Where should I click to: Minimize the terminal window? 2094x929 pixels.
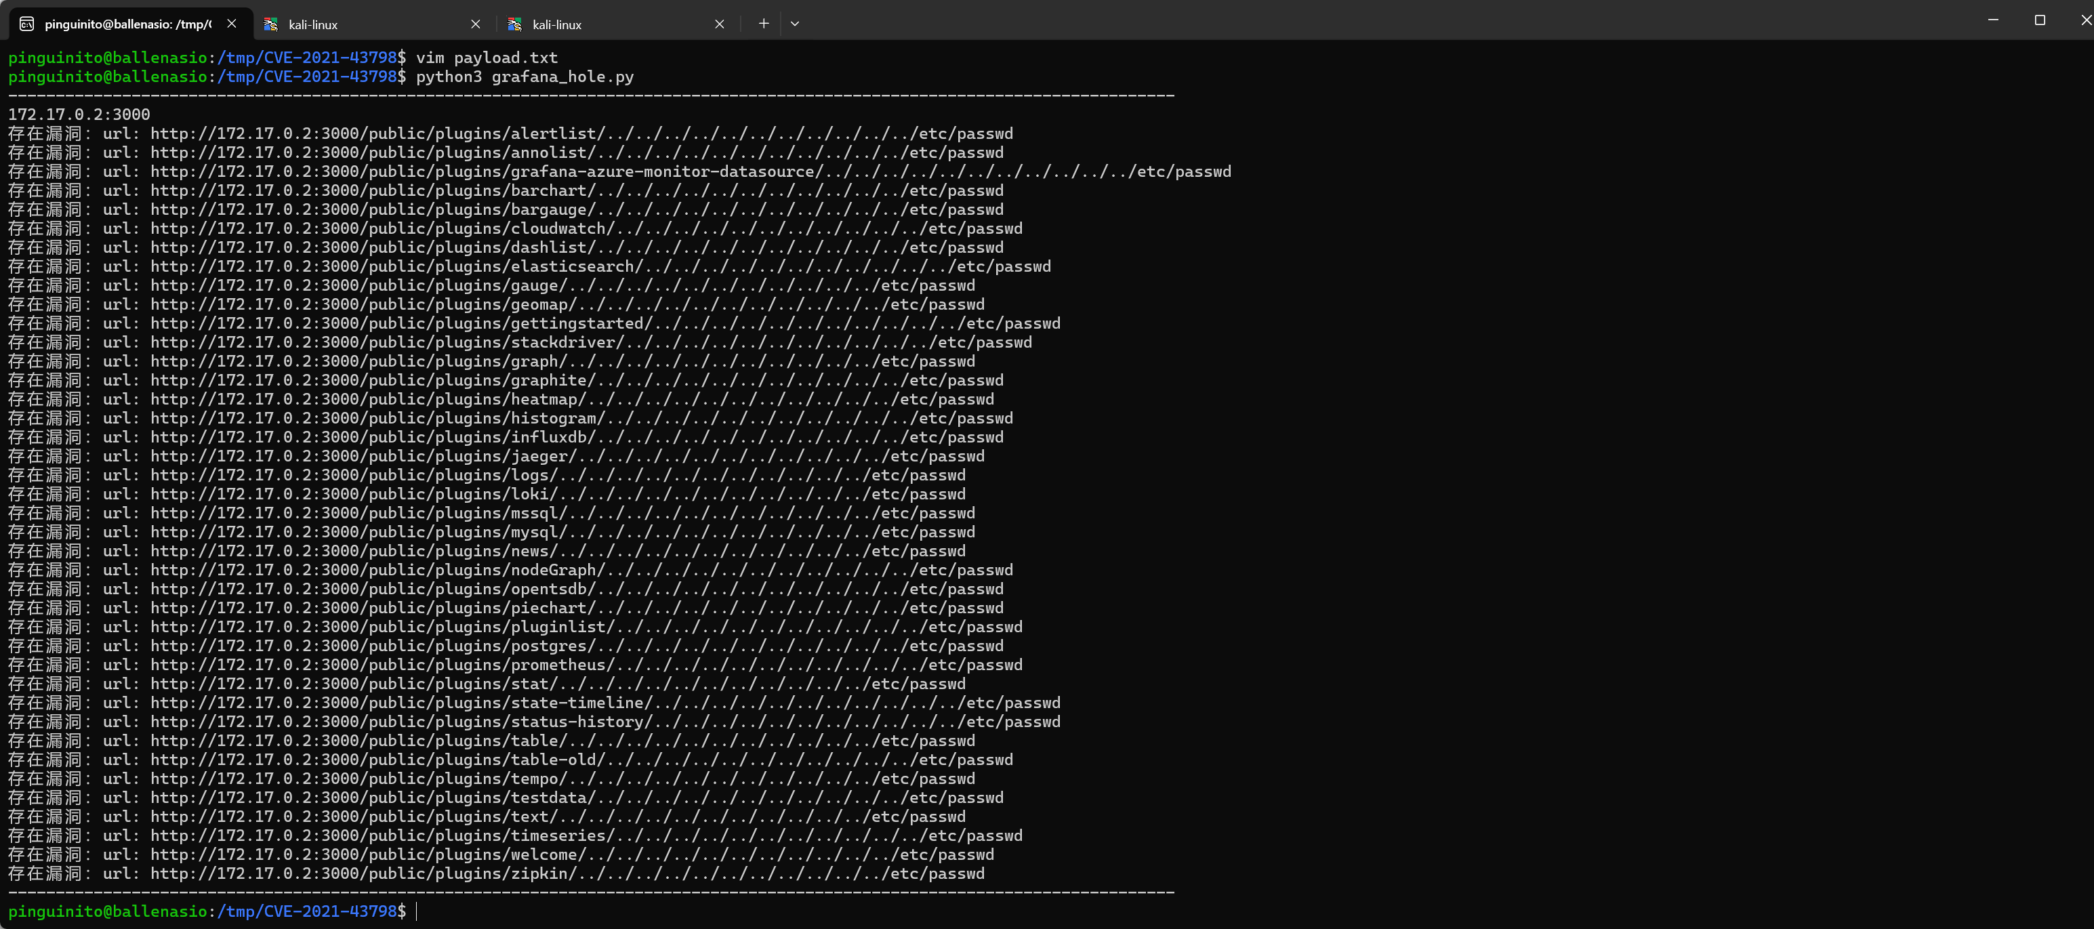click(x=1992, y=20)
